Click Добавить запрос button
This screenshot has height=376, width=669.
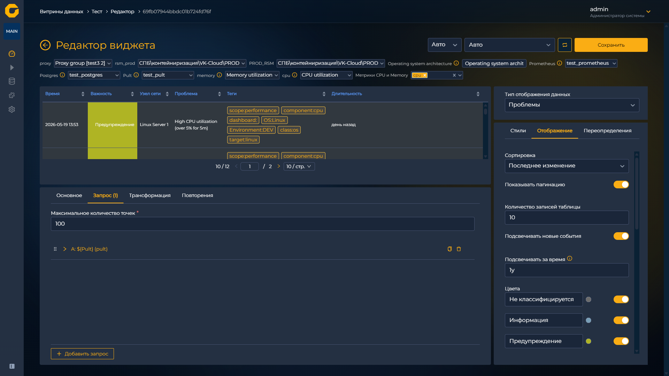[82, 354]
